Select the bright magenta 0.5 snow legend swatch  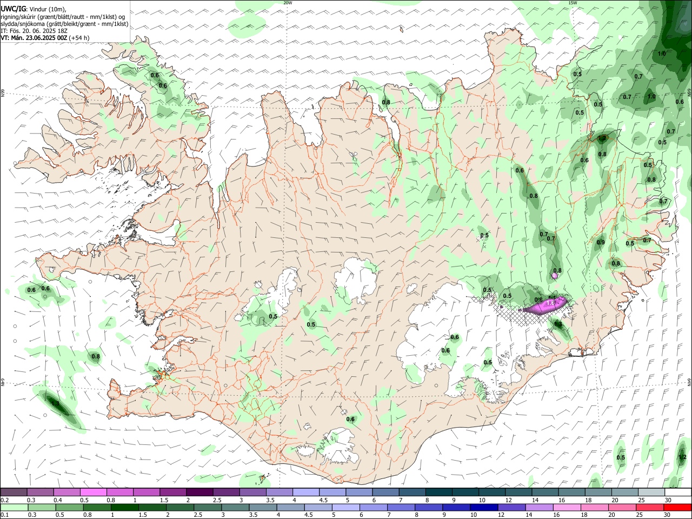(94, 492)
